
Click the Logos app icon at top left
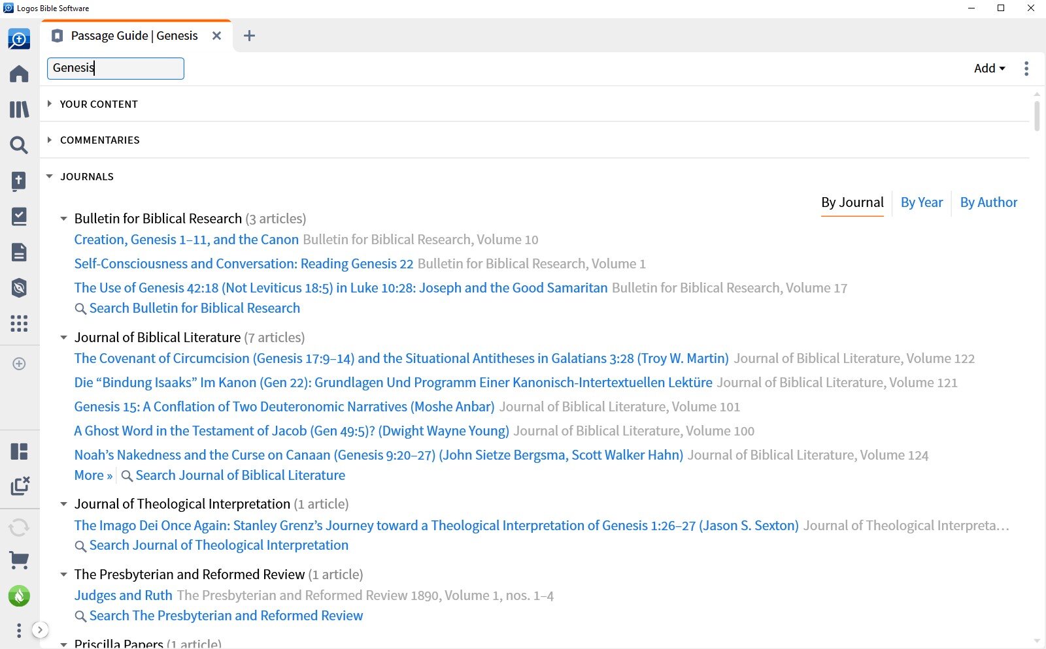pyautogui.click(x=19, y=39)
